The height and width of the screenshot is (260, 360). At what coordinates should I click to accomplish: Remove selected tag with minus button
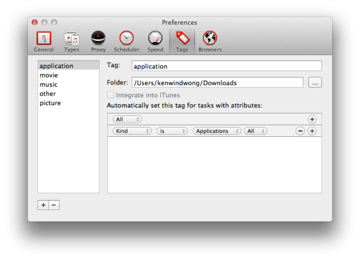pyautogui.click(x=54, y=205)
